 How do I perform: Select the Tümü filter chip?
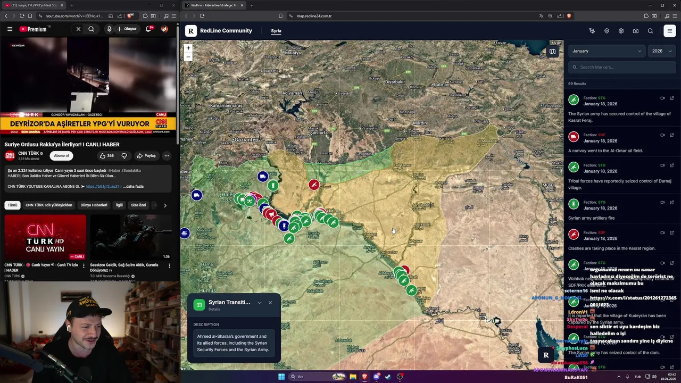pos(12,205)
